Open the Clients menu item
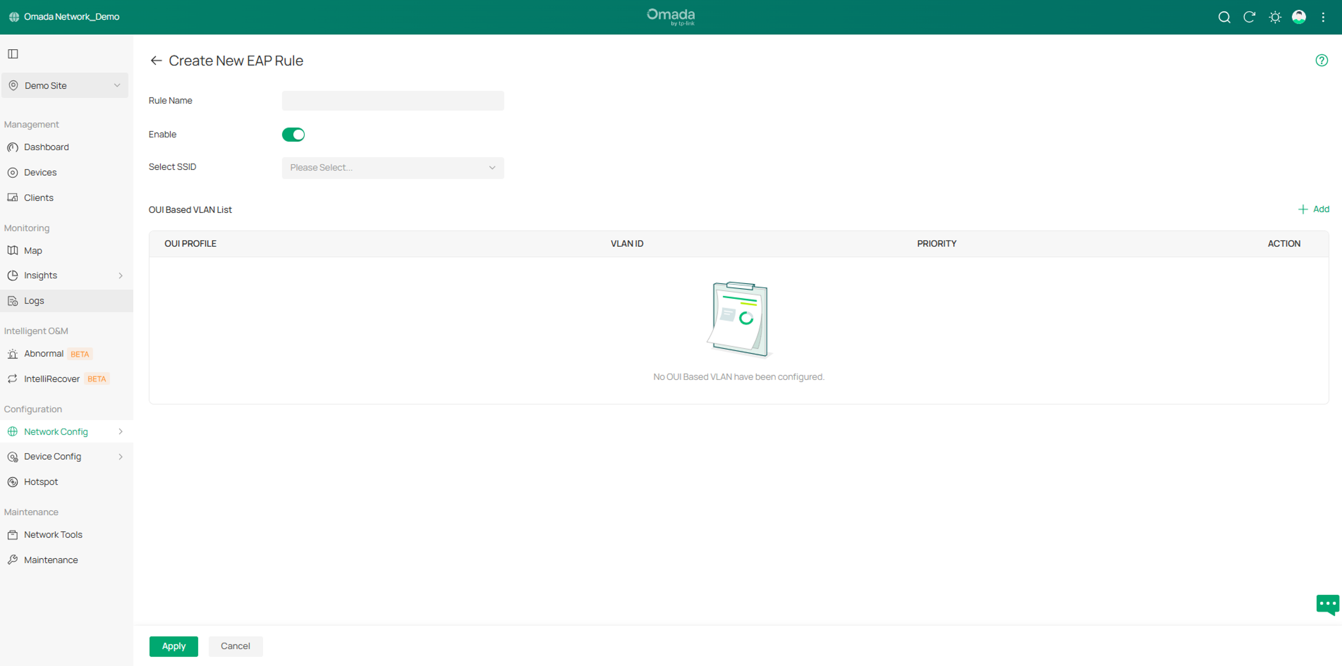Screen dimensions: 1342x666 (67, 198)
